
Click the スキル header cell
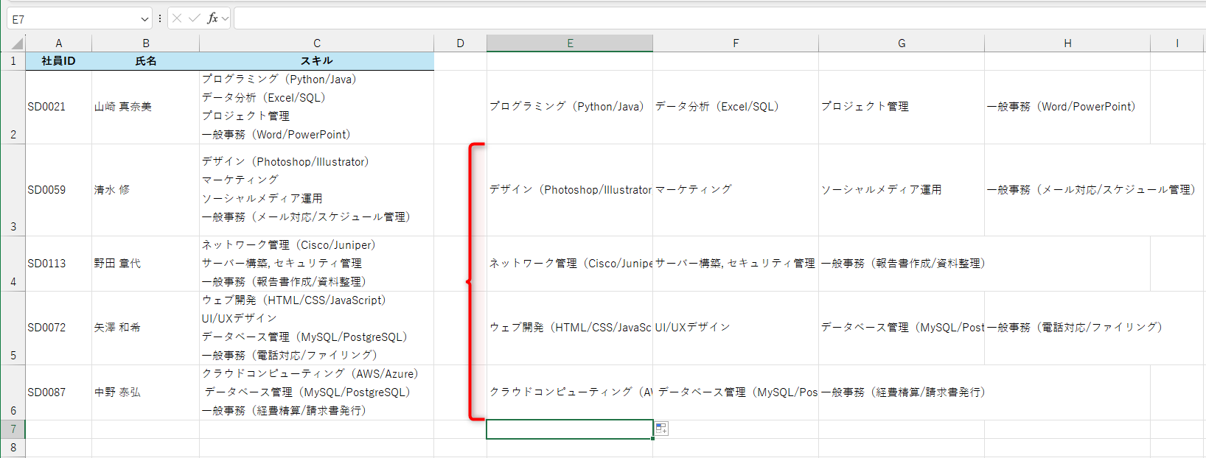point(317,61)
